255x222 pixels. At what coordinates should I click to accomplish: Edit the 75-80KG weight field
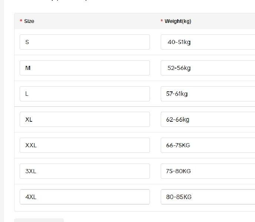208,171
